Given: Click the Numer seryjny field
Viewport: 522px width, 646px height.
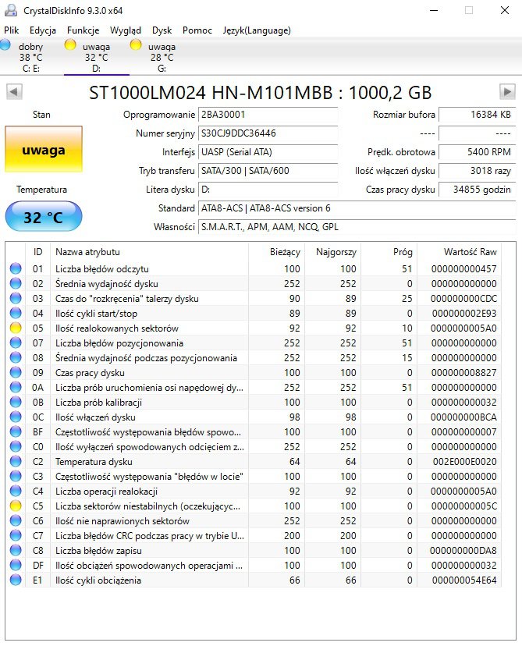Looking at the screenshot, I should click(268, 133).
